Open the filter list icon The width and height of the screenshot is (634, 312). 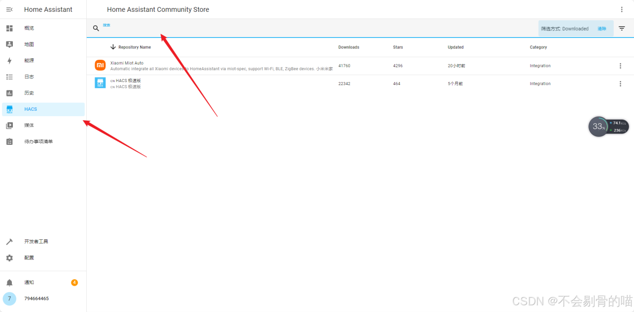622,29
